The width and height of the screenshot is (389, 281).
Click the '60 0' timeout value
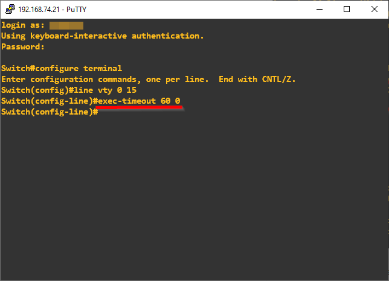[x=171, y=101]
